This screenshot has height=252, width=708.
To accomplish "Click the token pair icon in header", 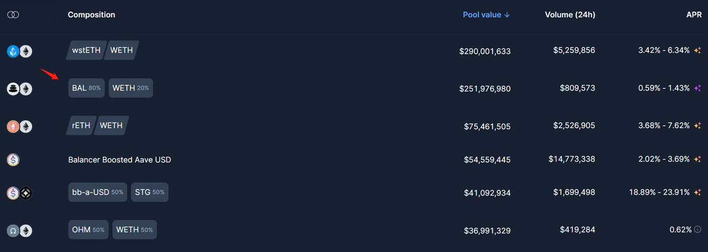I will (x=13, y=15).
